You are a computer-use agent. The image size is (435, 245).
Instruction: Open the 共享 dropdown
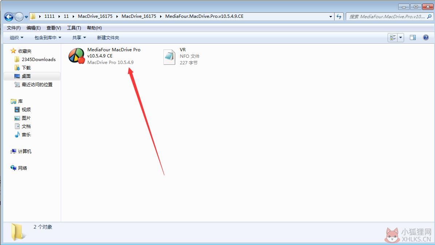coord(79,37)
